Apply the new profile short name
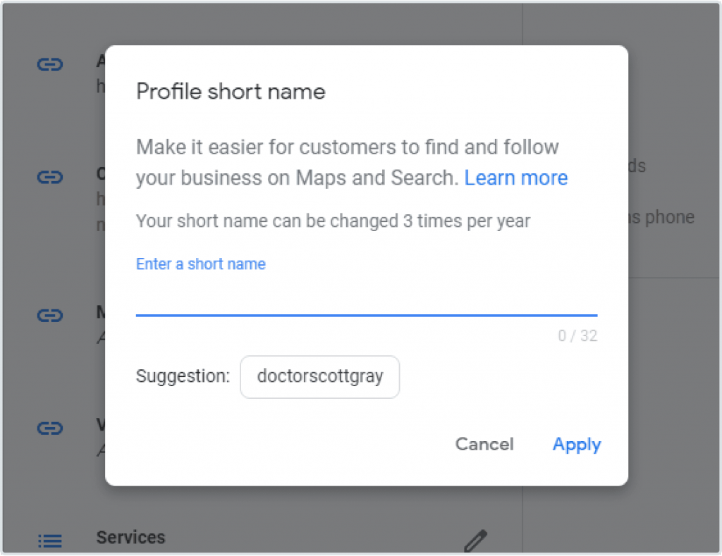The width and height of the screenshot is (722, 556). [576, 445]
